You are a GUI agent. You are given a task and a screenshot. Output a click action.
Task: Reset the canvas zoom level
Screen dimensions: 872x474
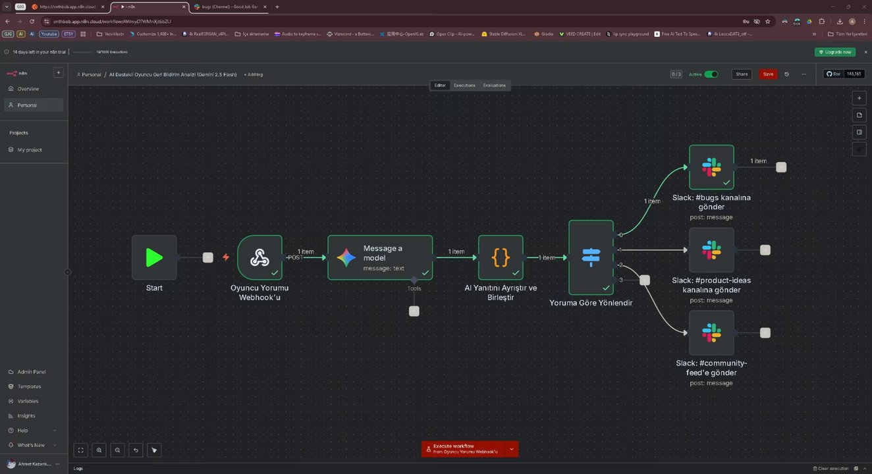click(136, 450)
